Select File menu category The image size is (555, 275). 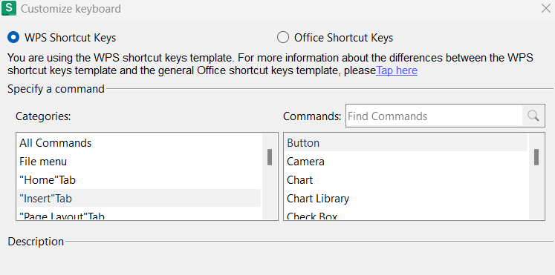point(139,162)
